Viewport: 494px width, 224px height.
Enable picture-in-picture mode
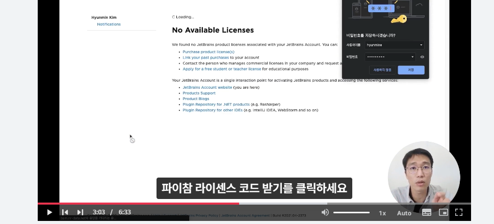coord(444,212)
